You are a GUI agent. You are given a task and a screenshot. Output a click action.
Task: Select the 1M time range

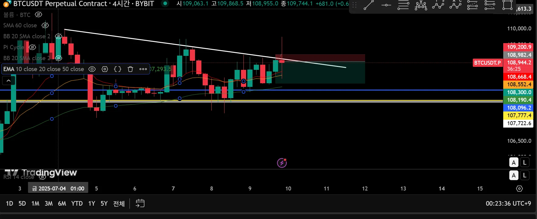pos(35,204)
